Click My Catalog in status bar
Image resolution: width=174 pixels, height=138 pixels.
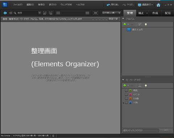[x=5, y=136]
